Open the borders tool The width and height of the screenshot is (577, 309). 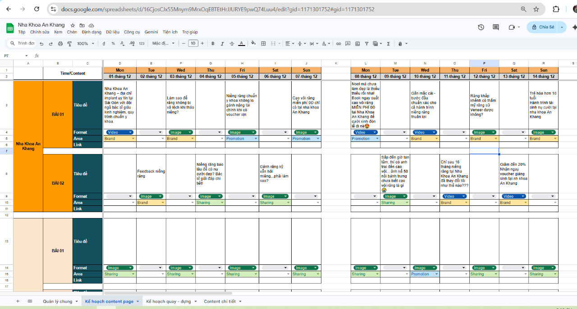pyautogui.click(x=262, y=44)
